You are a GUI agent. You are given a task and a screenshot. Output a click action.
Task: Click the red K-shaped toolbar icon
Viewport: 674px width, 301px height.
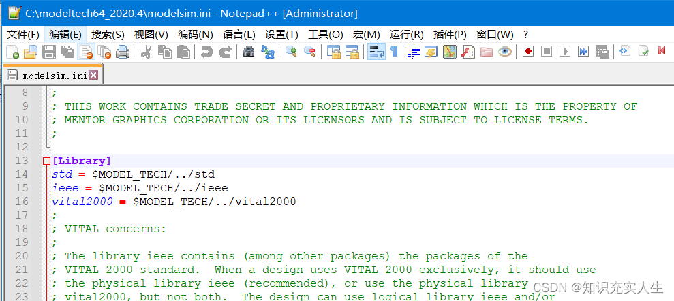662,52
